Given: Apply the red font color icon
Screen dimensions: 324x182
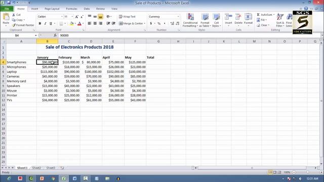Looking at the screenshot, I should [x=79, y=24].
